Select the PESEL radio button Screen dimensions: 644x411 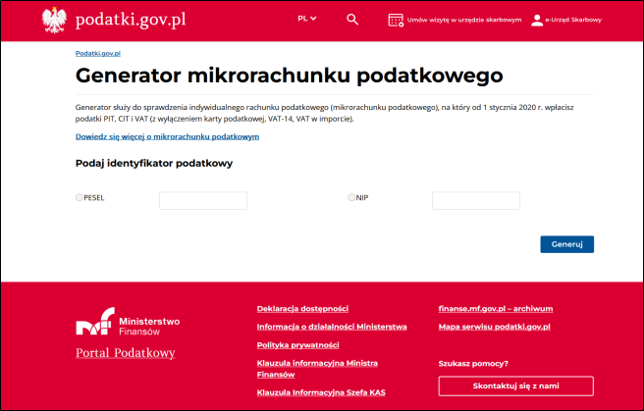(80, 197)
